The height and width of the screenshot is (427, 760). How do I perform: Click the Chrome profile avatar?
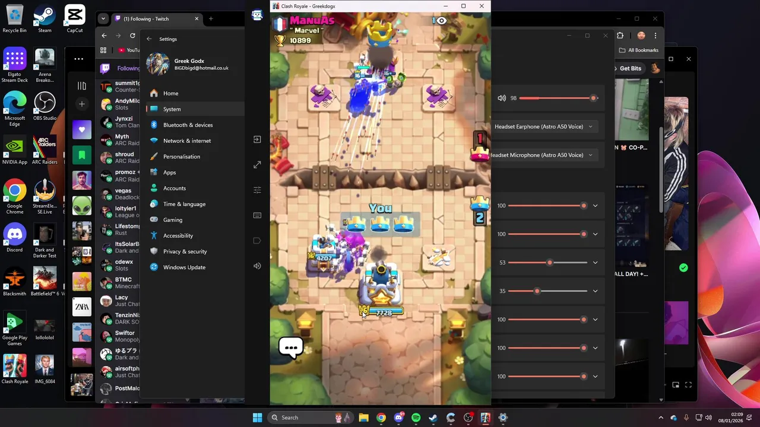coord(641,36)
